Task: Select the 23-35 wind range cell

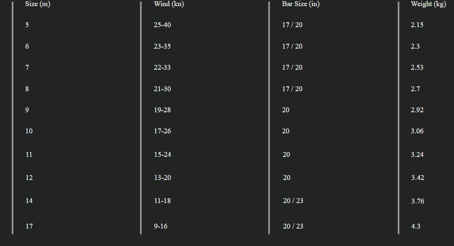Action: point(162,46)
